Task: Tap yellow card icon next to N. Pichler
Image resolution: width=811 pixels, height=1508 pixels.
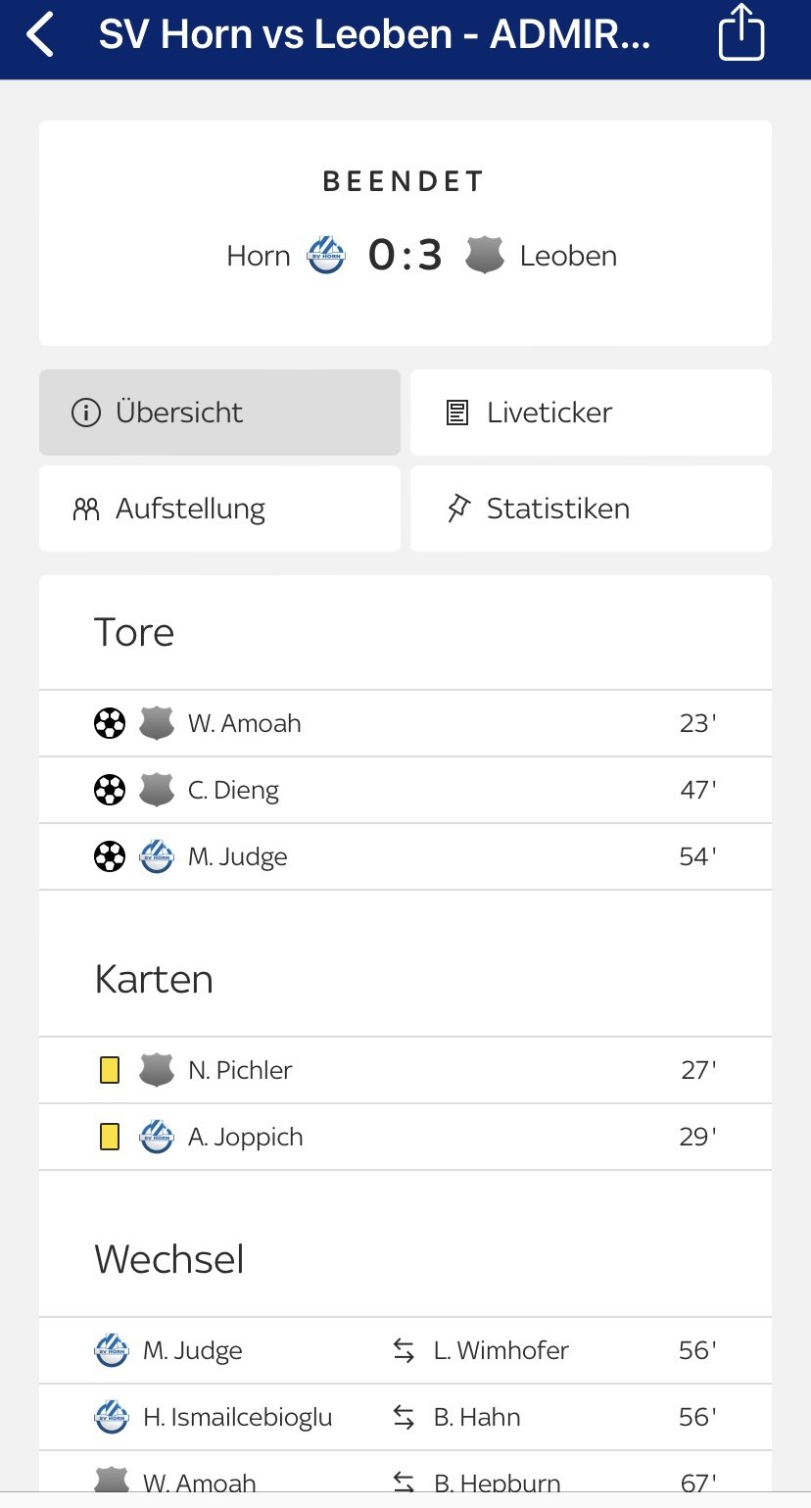Action: tap(110, 1070)
